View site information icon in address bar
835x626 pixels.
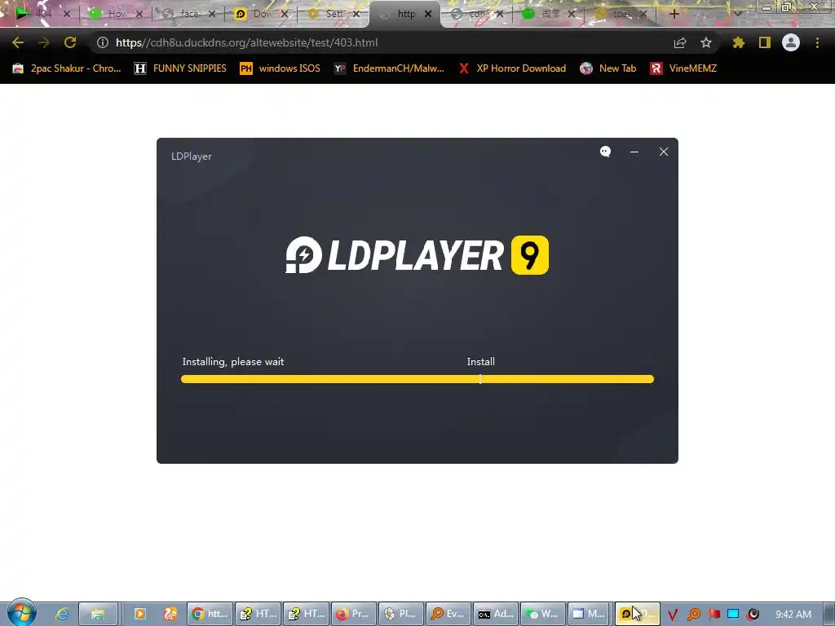(x=103, y=42)
